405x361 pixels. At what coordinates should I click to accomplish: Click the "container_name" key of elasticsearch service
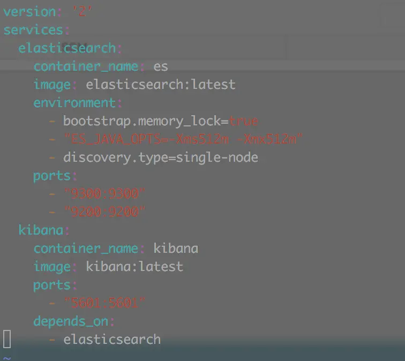[86, 66]
